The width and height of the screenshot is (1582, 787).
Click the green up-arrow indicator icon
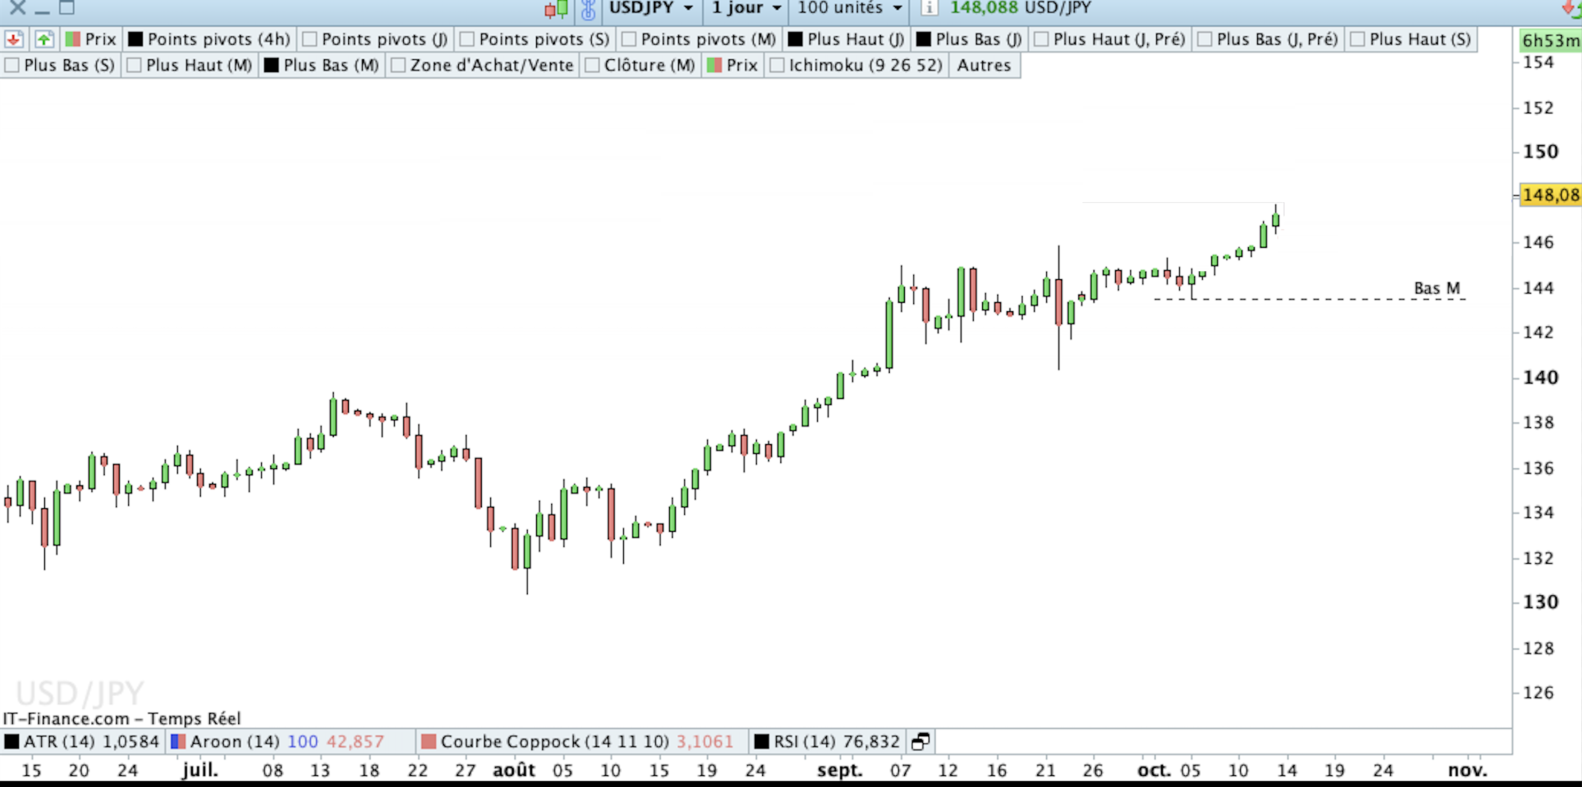(44, 40)
